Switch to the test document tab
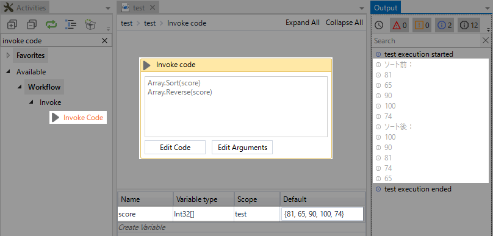Image resolution: width=493 pixels, height=236 pixels. [x=139, y=8]
